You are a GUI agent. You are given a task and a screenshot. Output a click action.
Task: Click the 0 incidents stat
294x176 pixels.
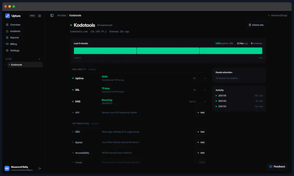(257, 43)
